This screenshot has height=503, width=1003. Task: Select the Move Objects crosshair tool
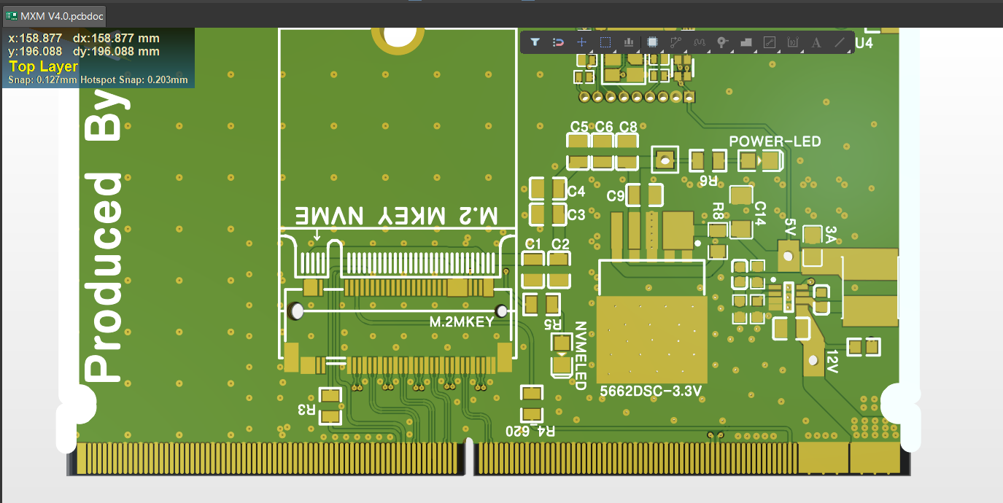pyautogui.click(x=581, y=42)
